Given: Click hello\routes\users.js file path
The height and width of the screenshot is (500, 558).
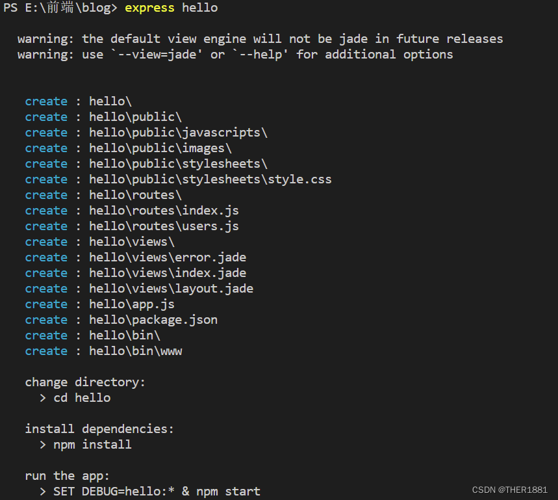Looking at the screenshot, I should (164, 226).
